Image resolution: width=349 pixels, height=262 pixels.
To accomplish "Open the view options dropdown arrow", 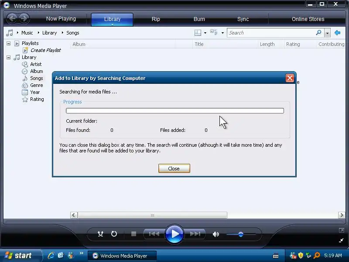I will pyautogui.click(x=222, y=33).
